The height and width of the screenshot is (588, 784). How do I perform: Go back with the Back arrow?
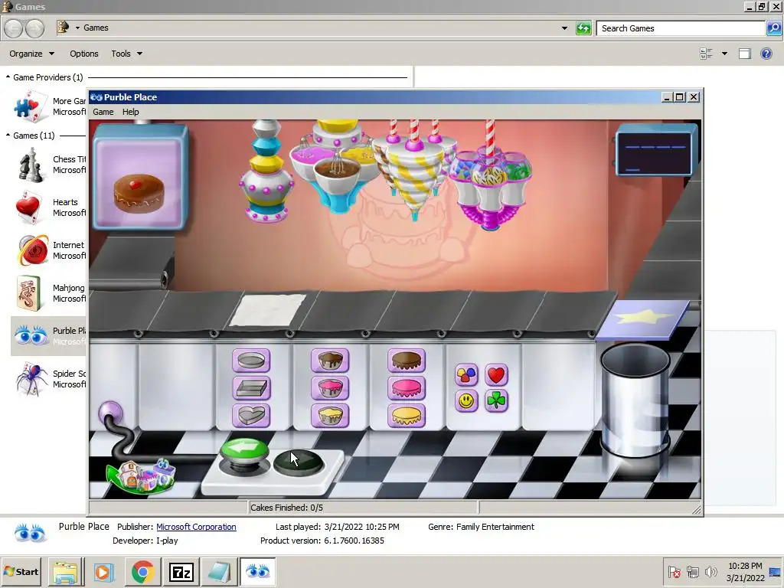tap(14, 28)
